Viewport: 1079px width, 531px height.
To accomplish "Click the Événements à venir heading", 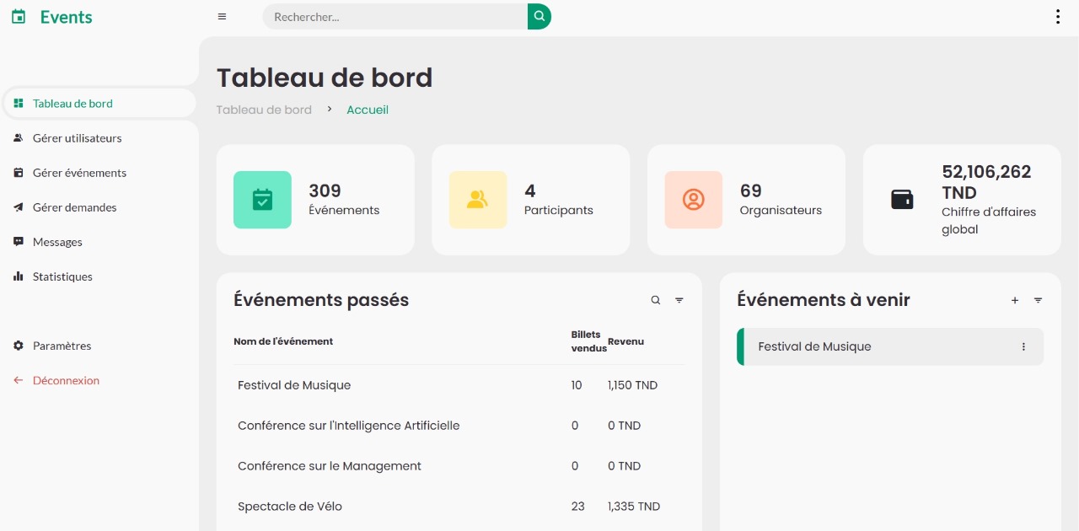I will [x=824, y=300].
